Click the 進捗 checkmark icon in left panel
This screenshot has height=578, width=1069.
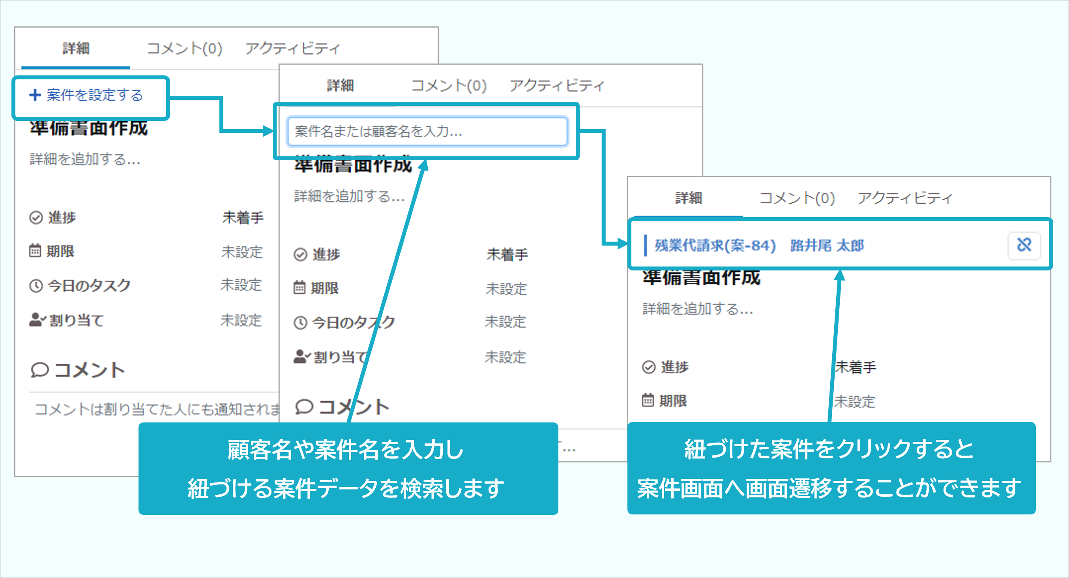pos(36,218)
